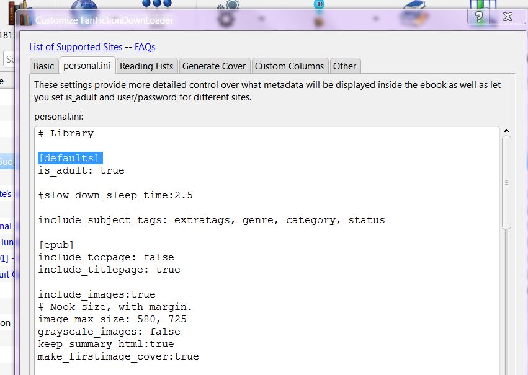Select the personal.ini tab

pos(87,66)
